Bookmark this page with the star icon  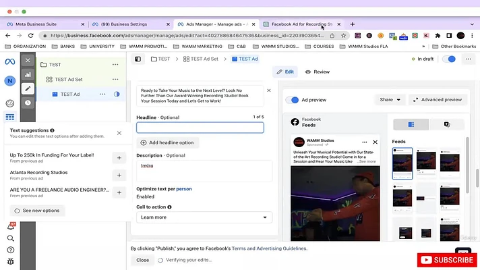(x=343, y=36)
